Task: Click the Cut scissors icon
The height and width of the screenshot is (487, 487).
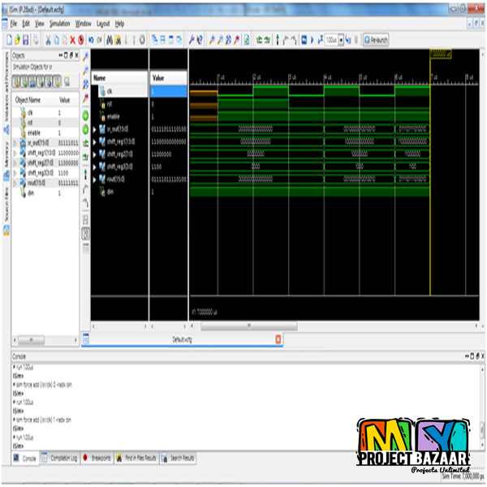Action: click(48, 39)
